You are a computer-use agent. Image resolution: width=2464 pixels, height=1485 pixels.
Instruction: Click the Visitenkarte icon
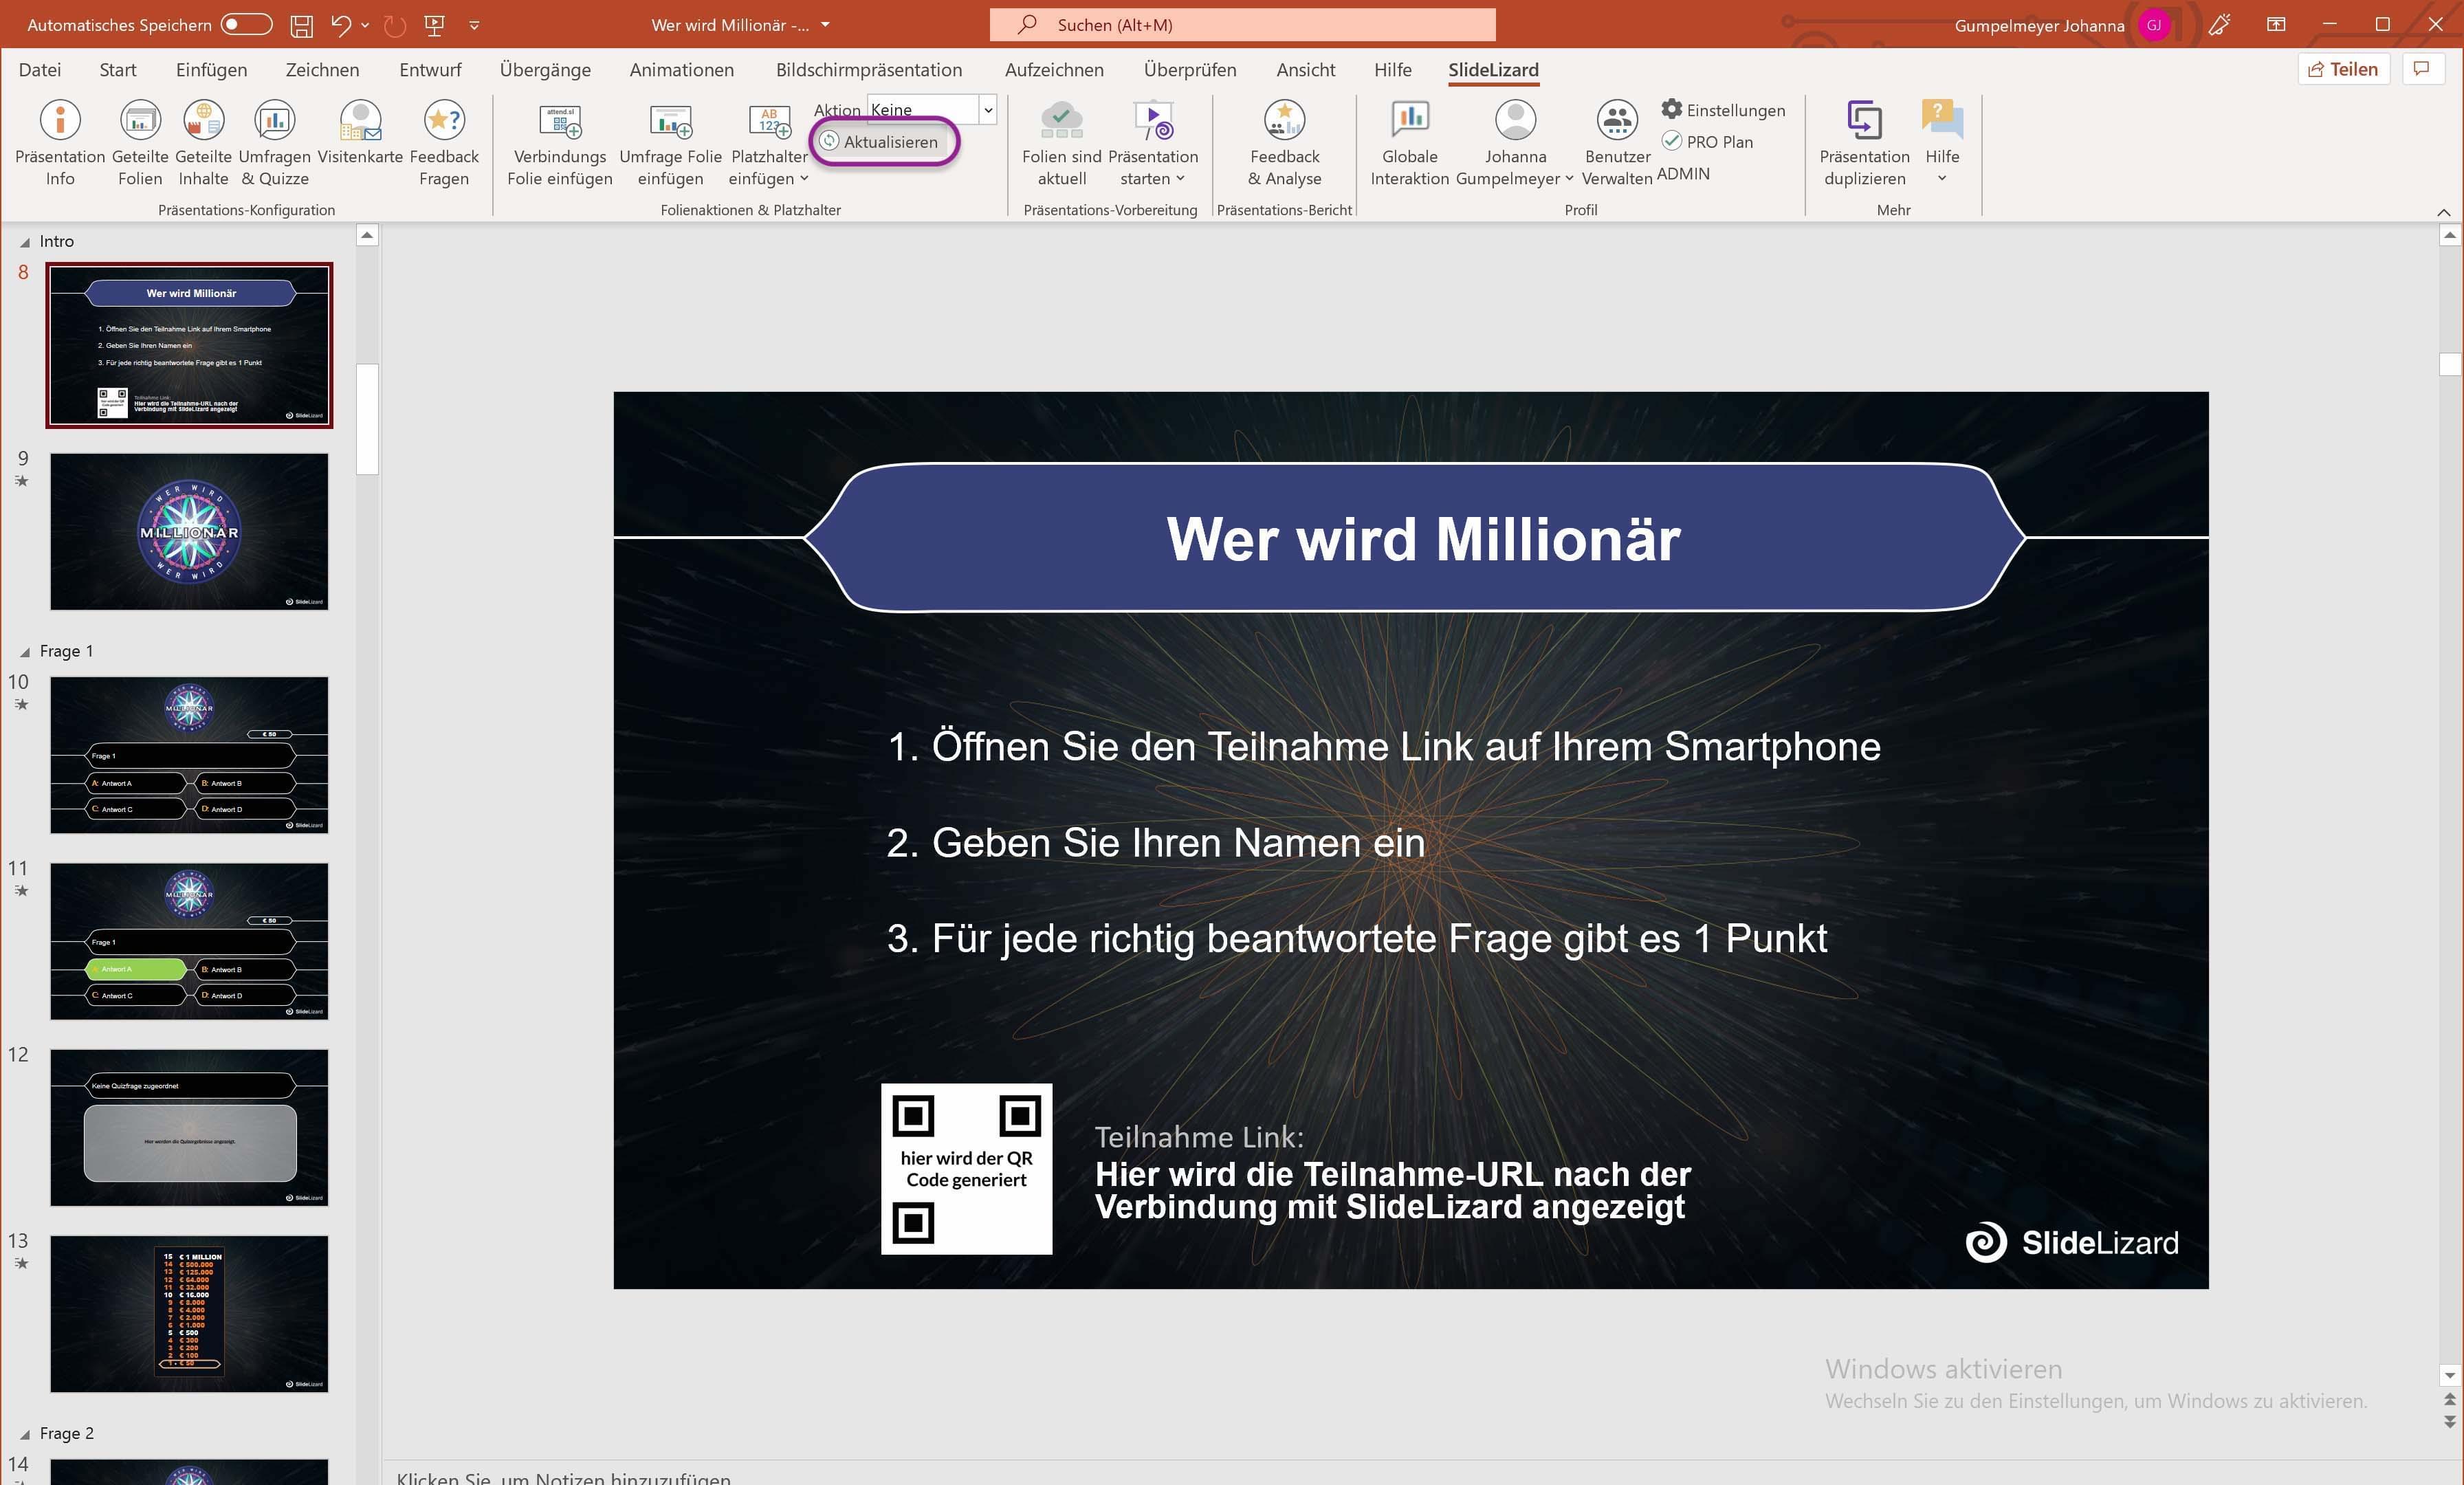click(360, 121)
